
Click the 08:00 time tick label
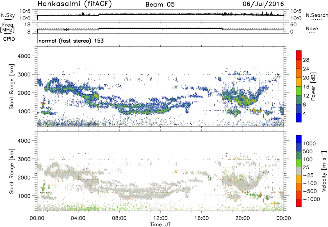(x=119, y=218)
